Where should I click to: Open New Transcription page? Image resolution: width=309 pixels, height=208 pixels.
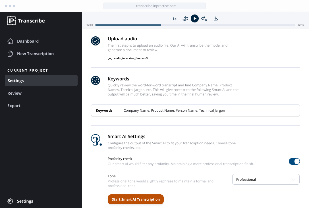pyautogui.click(x=35, y=54)
